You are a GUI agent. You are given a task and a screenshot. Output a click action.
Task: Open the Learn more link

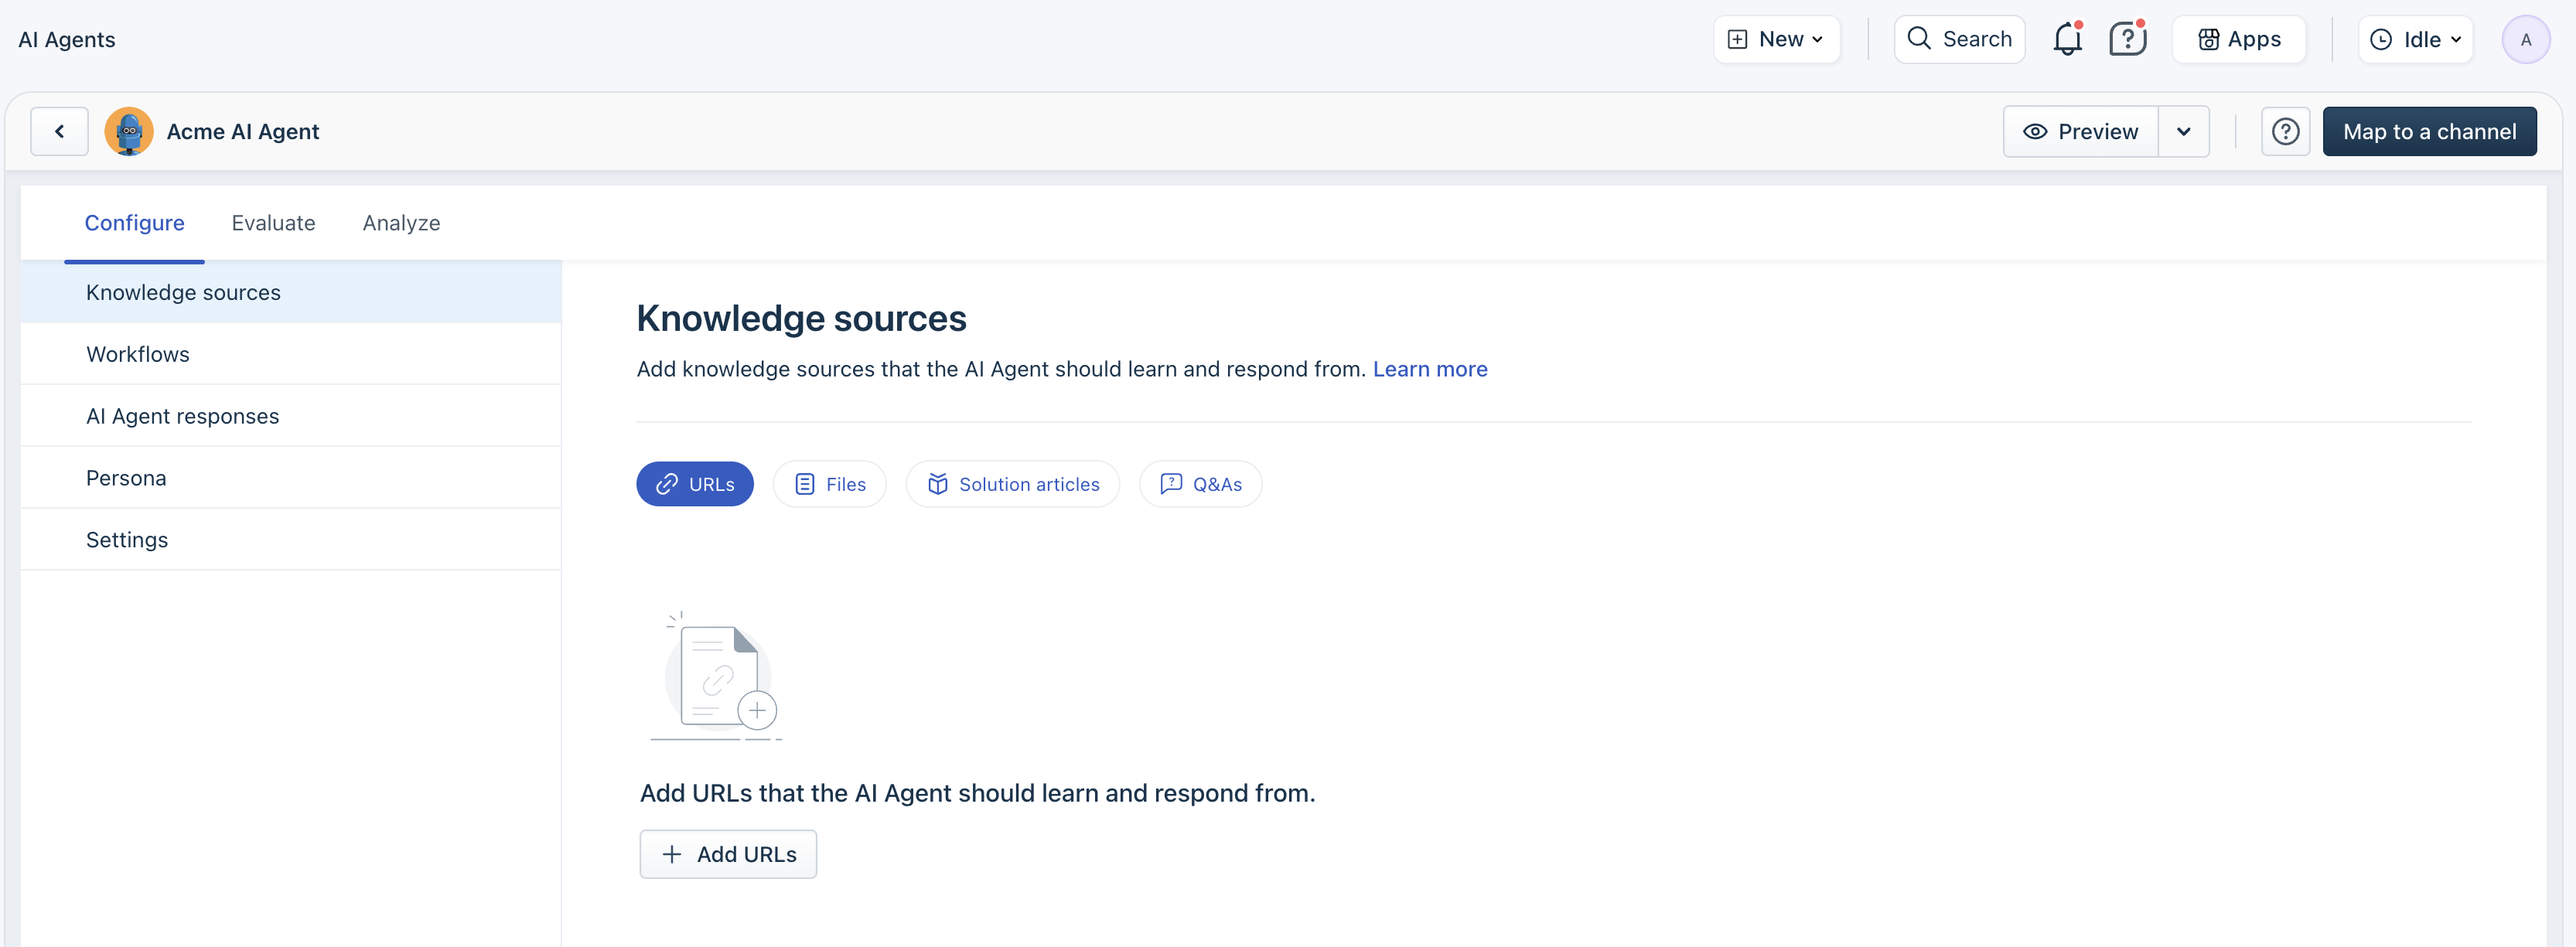tap(1429, 369)
